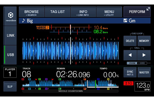Click the white playhead in overview waveform
This screenshot has height=101, width=154.
click(x=87, y=84)
